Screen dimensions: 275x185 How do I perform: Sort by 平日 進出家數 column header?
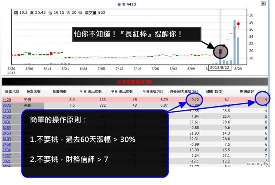121,92
